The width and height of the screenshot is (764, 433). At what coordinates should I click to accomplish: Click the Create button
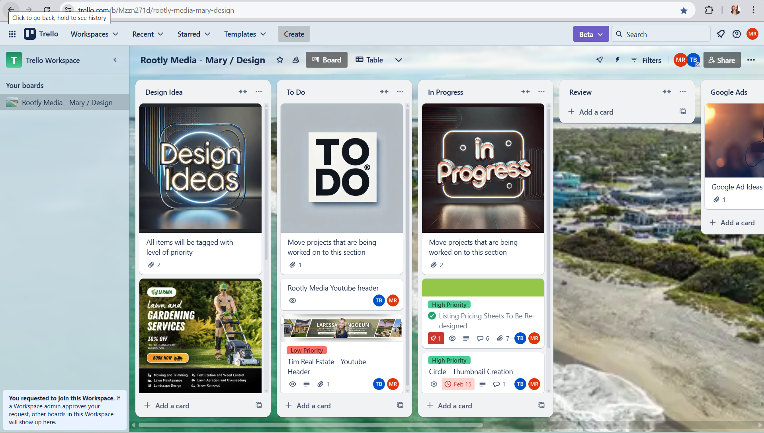click(x=294, y=34)
